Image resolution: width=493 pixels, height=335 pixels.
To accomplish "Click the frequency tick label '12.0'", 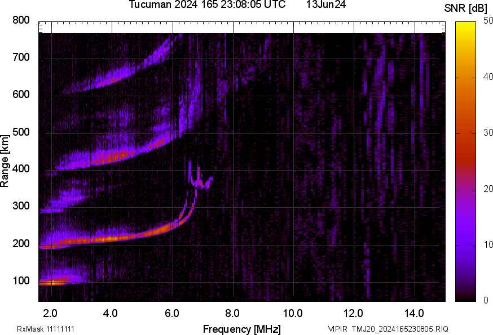I will 353,314.
